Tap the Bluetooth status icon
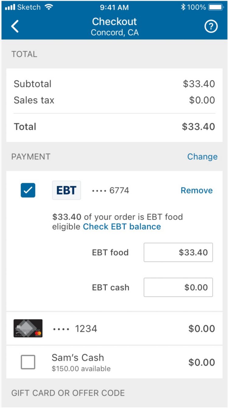This screenshot has height=408, width=228. click(183, 7)
